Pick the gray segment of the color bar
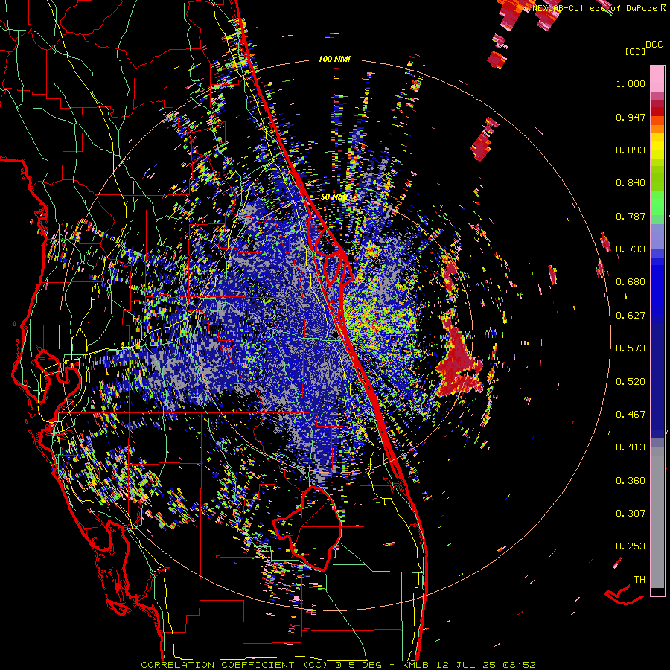This screenshot has width=670, height=670. tap(657, 517)
